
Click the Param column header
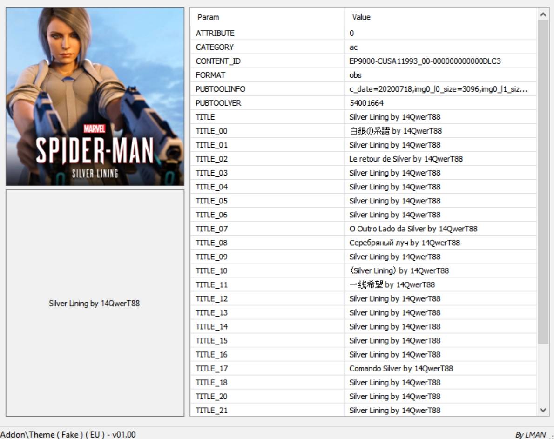[209, 17]
